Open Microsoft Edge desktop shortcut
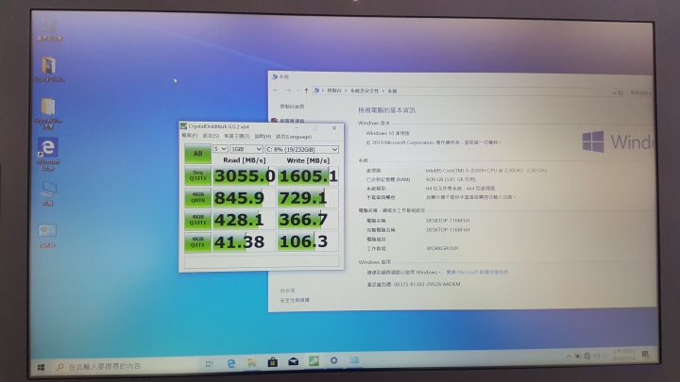The width and height of the screenshot is (680, 382). click(x=48, y=154)
